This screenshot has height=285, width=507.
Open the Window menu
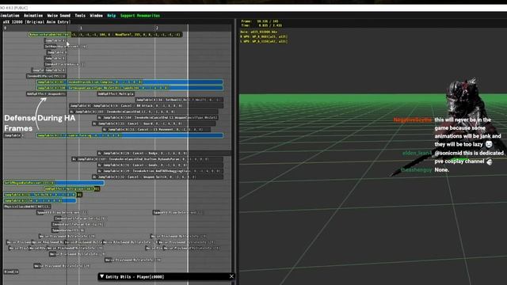(96, 16)
